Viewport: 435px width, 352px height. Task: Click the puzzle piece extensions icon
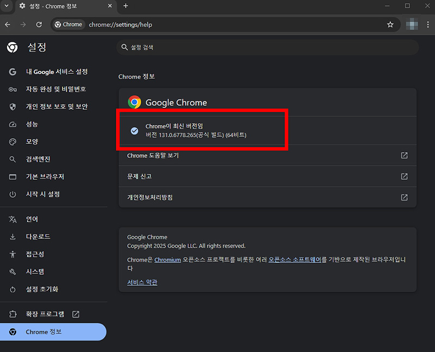tap(13, 315)
